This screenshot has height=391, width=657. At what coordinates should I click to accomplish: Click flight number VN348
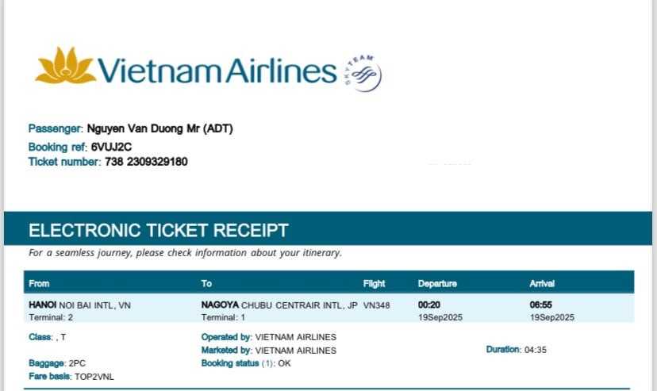[x=376, y=304]
